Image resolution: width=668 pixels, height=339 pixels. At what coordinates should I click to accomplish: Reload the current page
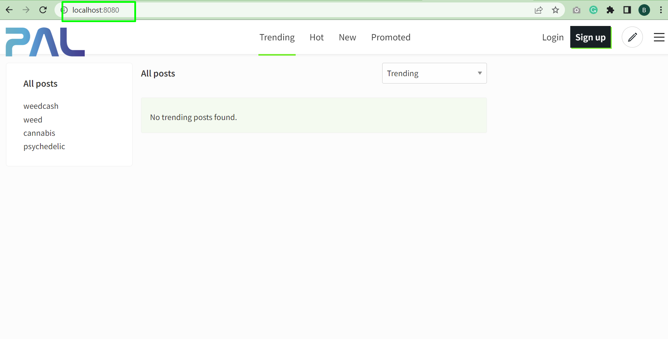43,10
